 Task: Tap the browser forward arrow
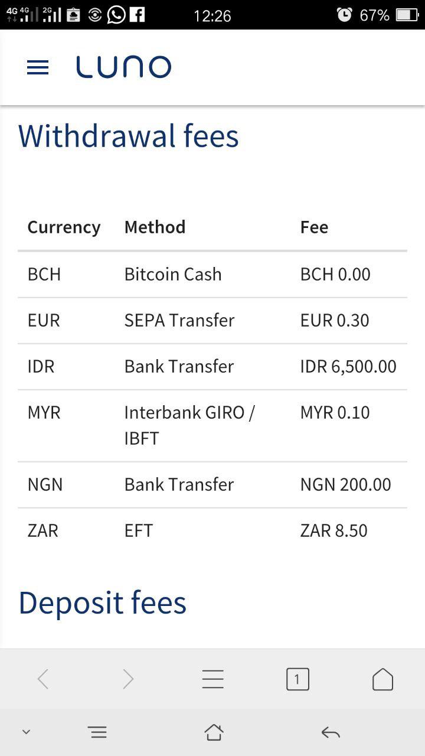pyautogui.click(x=128, y=679)
